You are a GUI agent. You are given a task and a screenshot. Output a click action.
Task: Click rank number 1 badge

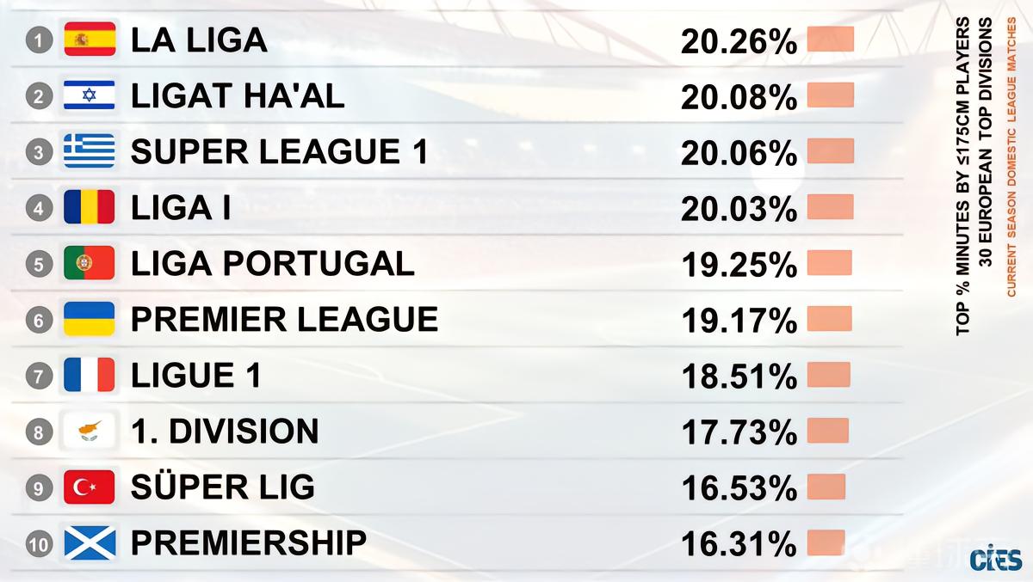pyautogui.click(x=40, y=40)
